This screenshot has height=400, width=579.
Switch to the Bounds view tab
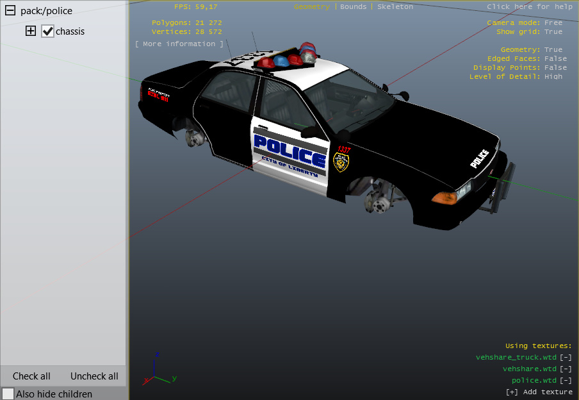pos(354,6)
